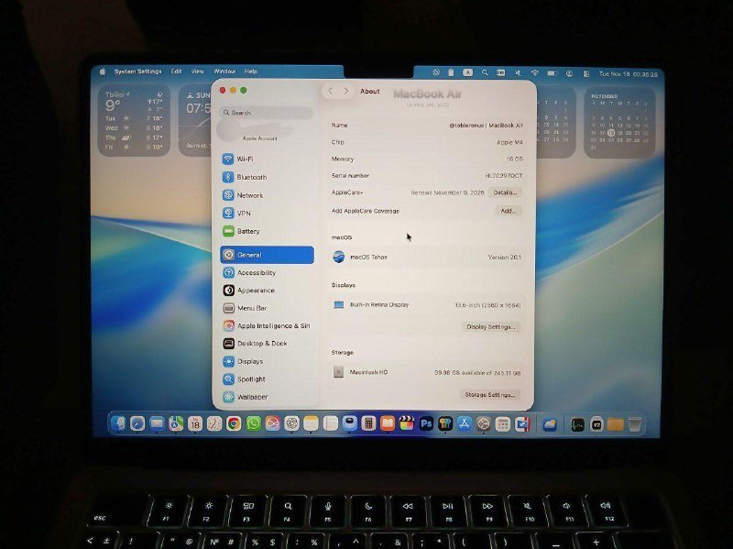Click Add for AppleCare Coverage
733x549 pixels.
(507, 210)
